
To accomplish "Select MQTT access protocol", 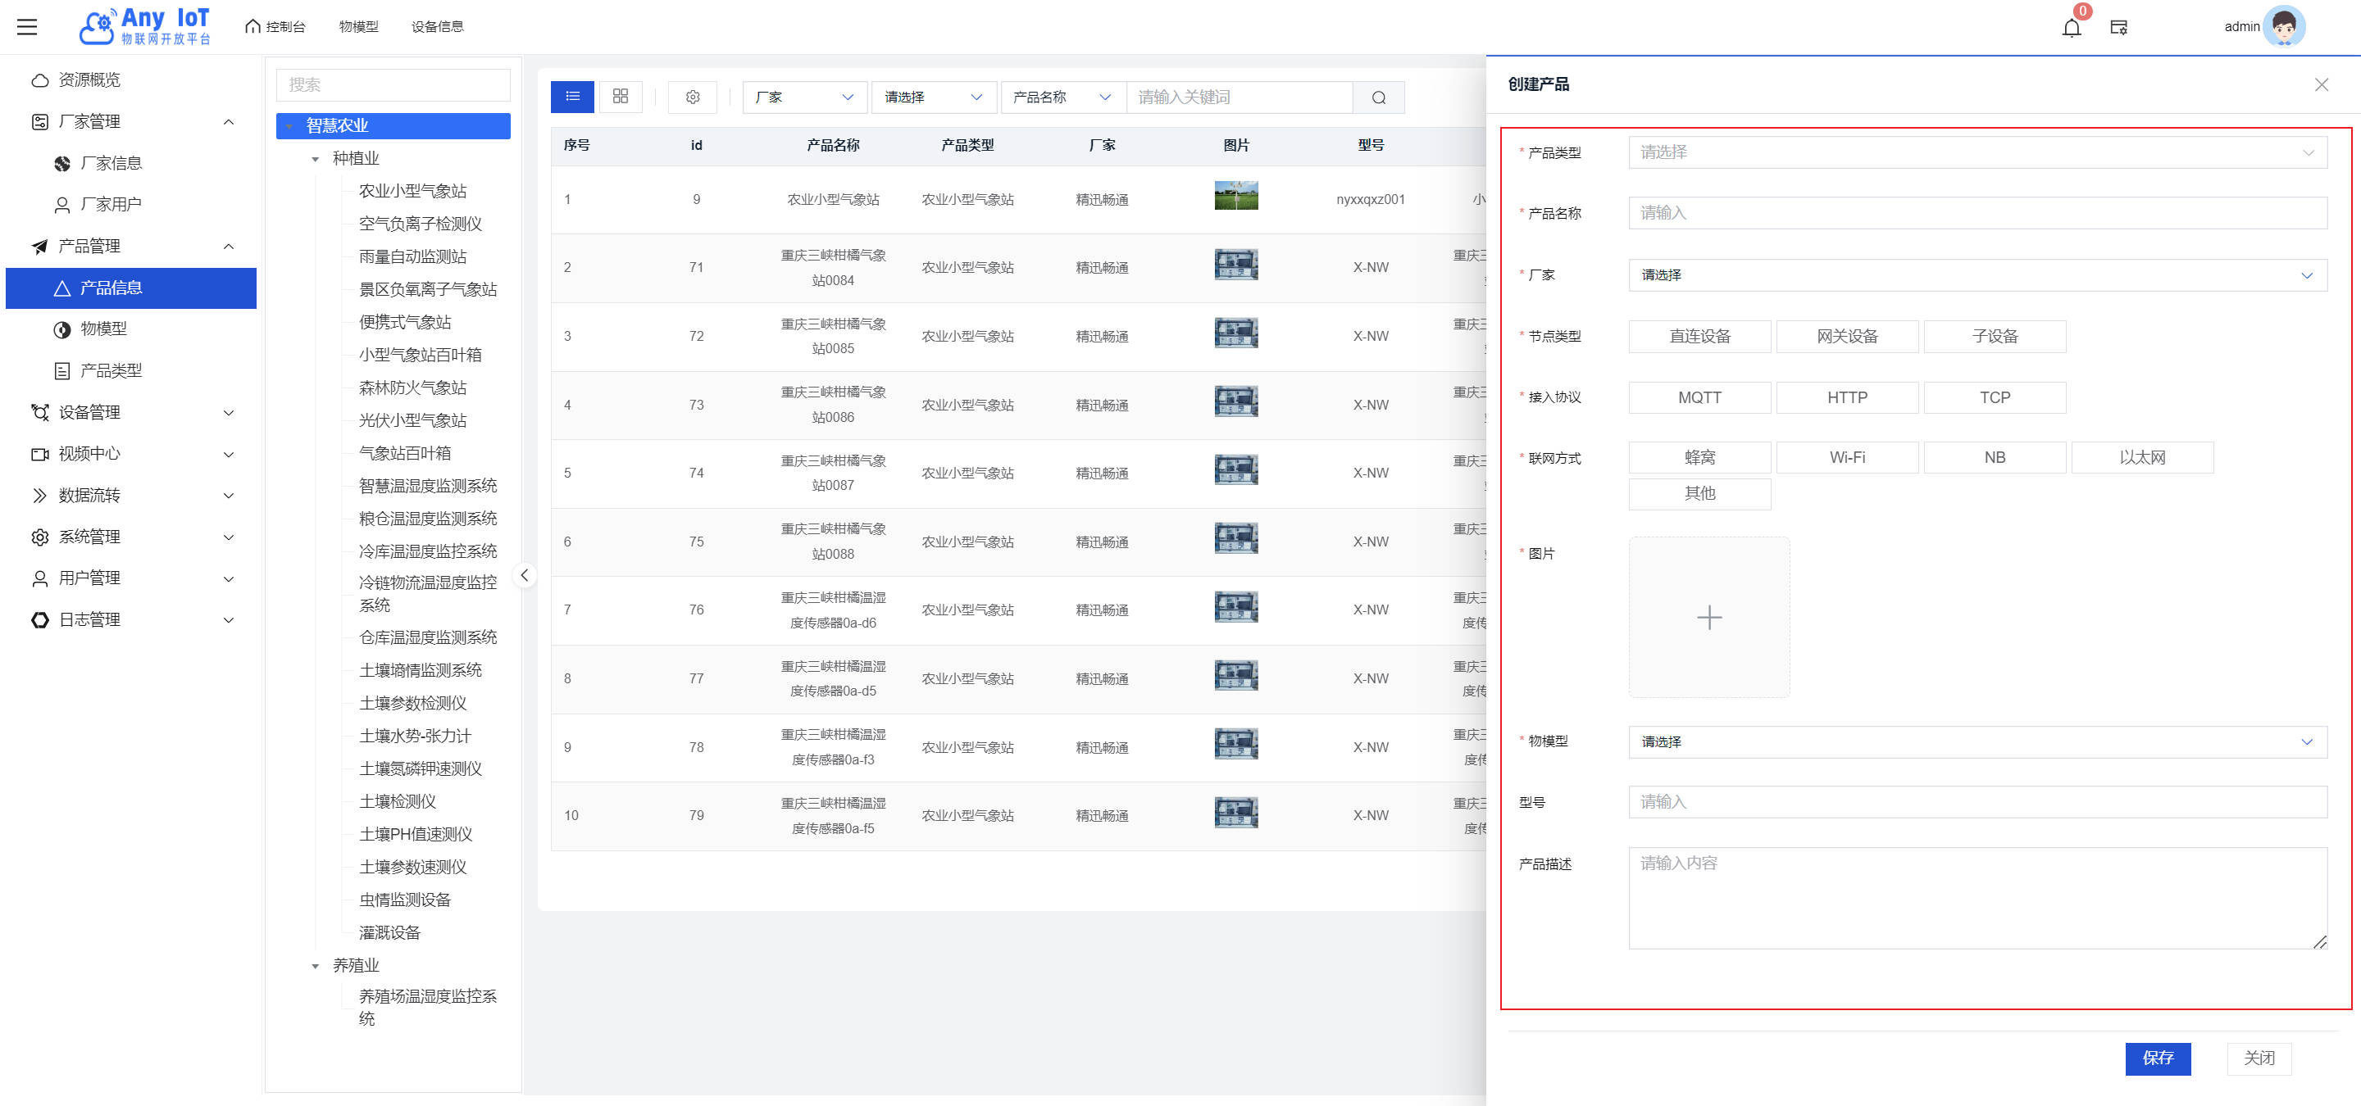I will click(x=1699, y=397).
